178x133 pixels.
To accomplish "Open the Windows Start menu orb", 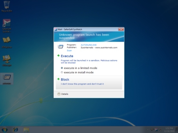I will [x=5, y=130].
